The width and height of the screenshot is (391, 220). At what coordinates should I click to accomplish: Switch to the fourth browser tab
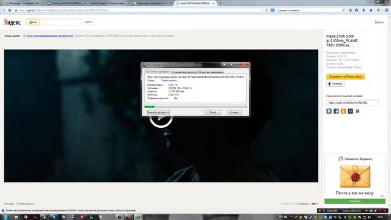click(152, 3)
